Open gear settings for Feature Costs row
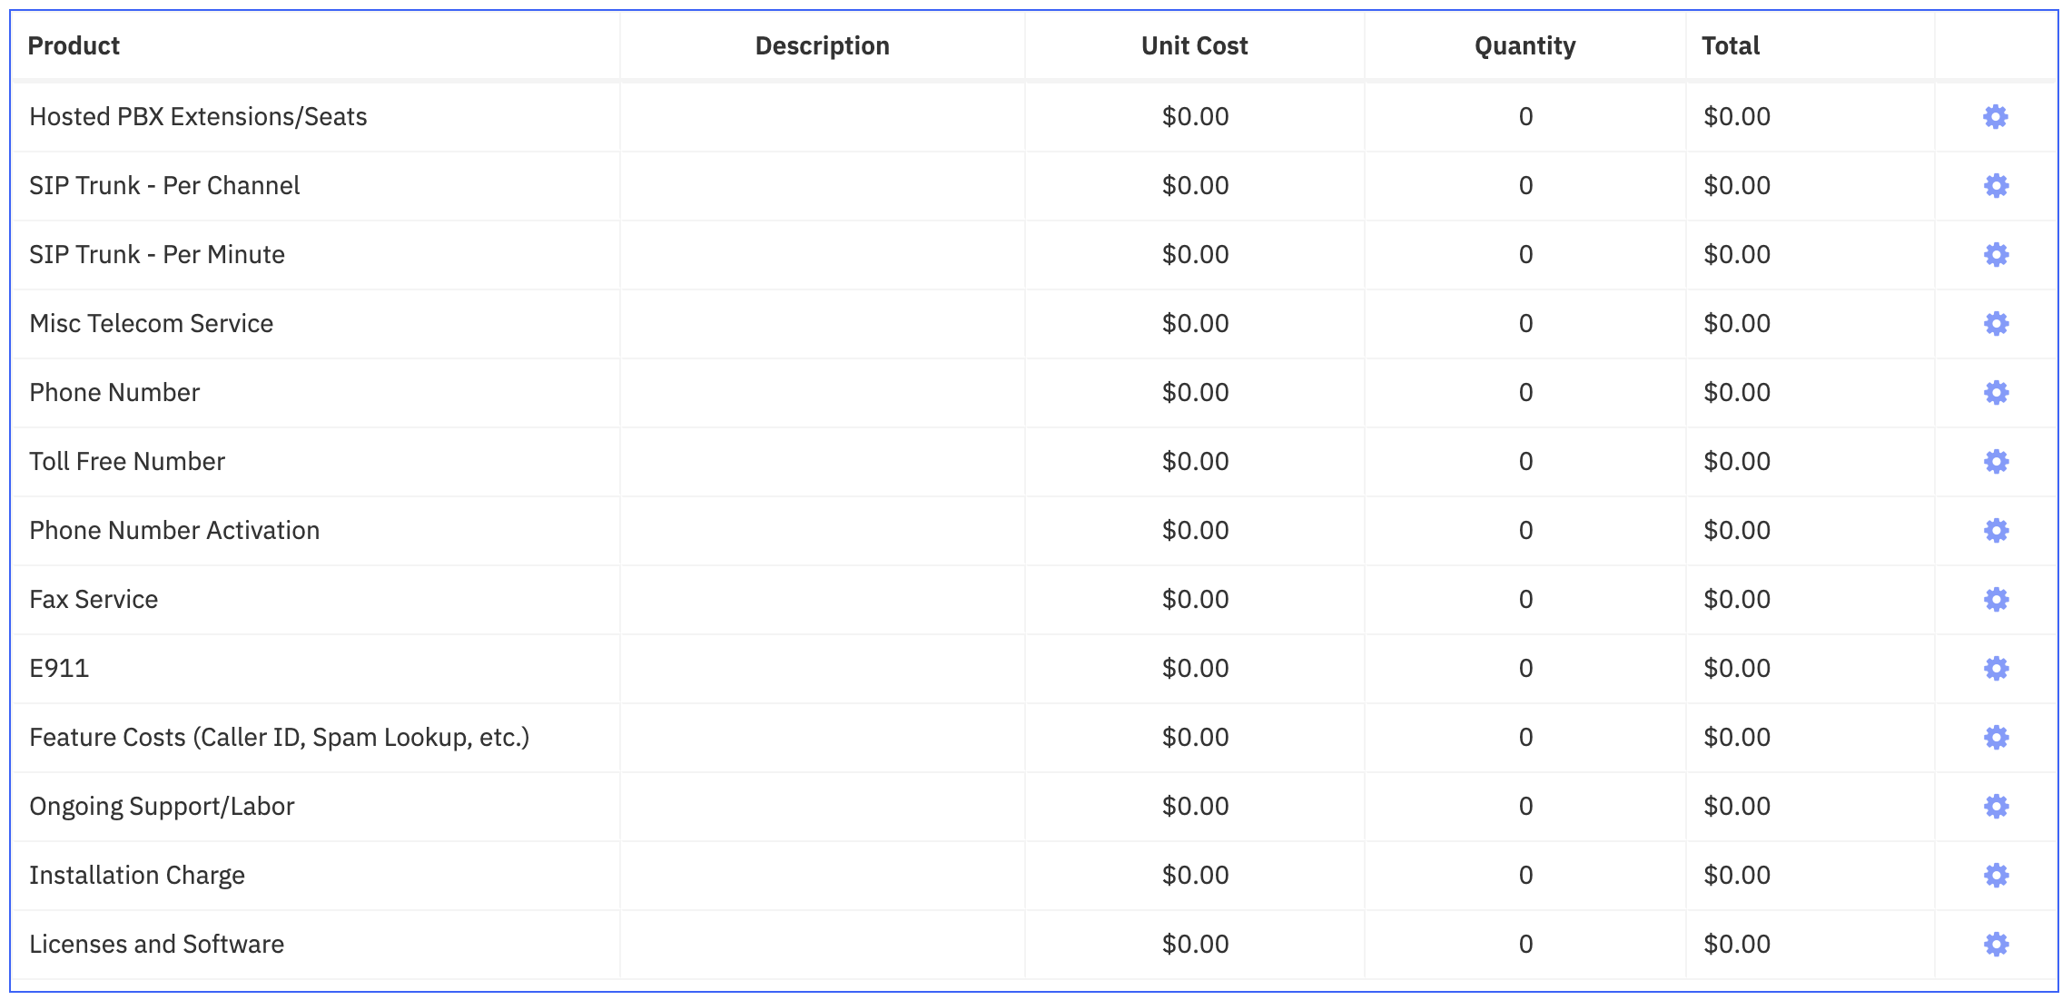2072x1000 pixels. click(x=1996, y=737)
